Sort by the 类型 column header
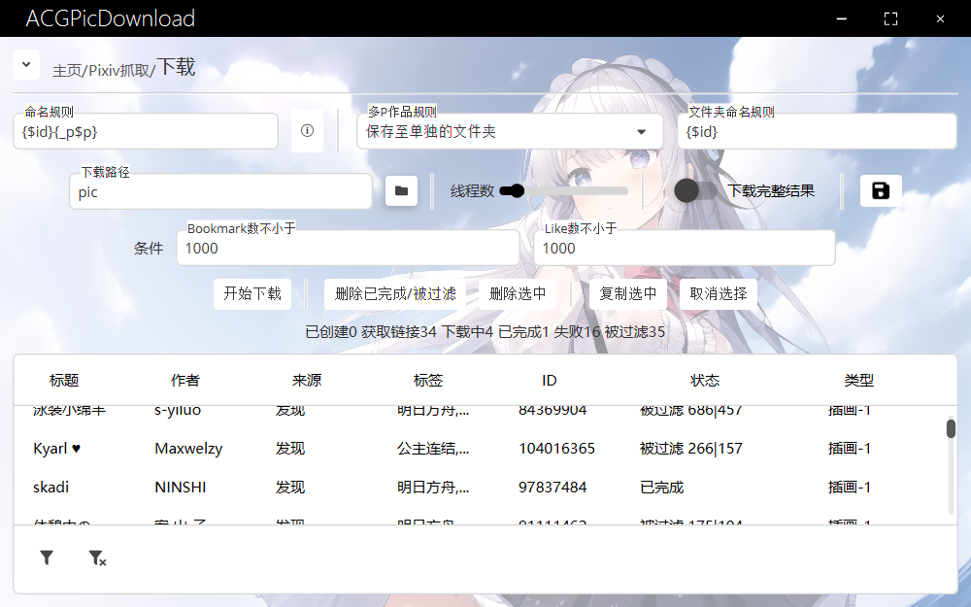This screenshot has height=607, width=971. (x=859, y=381)
